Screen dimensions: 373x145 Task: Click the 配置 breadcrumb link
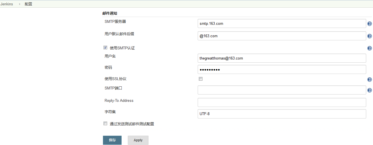click(x=28, y=4)
